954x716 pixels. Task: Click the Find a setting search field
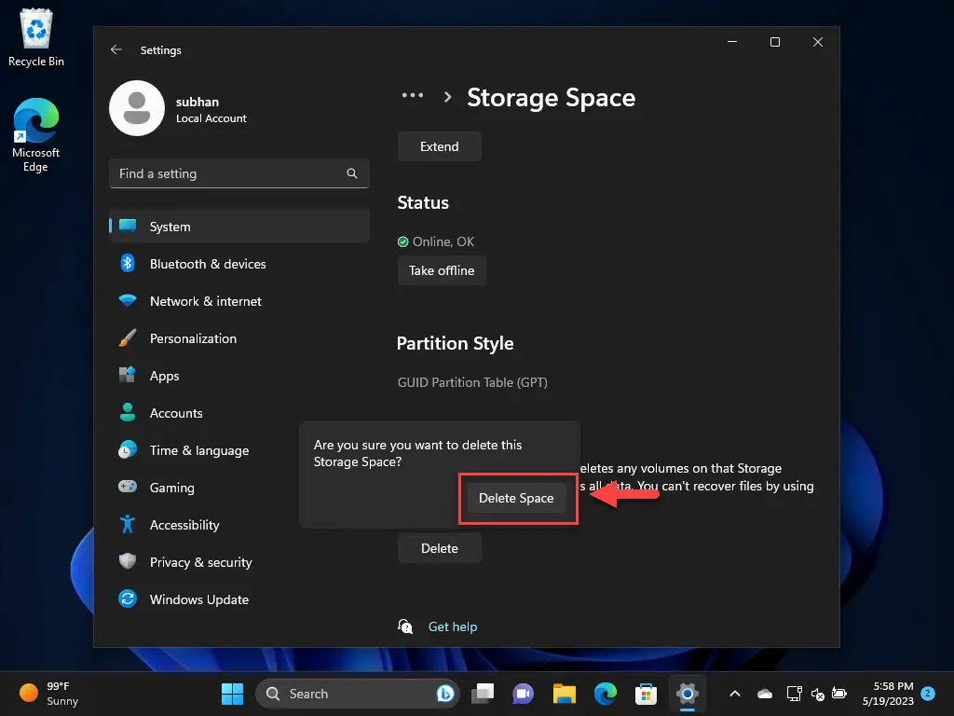(x=239, y=173)
